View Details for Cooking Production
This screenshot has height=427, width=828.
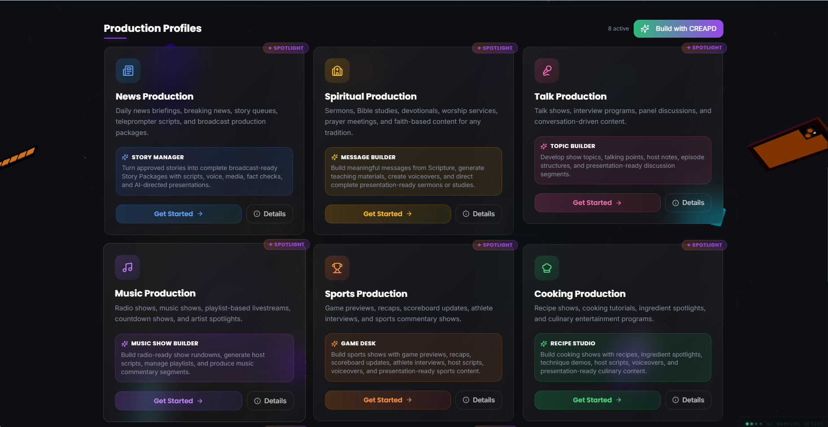pos(688,400)
